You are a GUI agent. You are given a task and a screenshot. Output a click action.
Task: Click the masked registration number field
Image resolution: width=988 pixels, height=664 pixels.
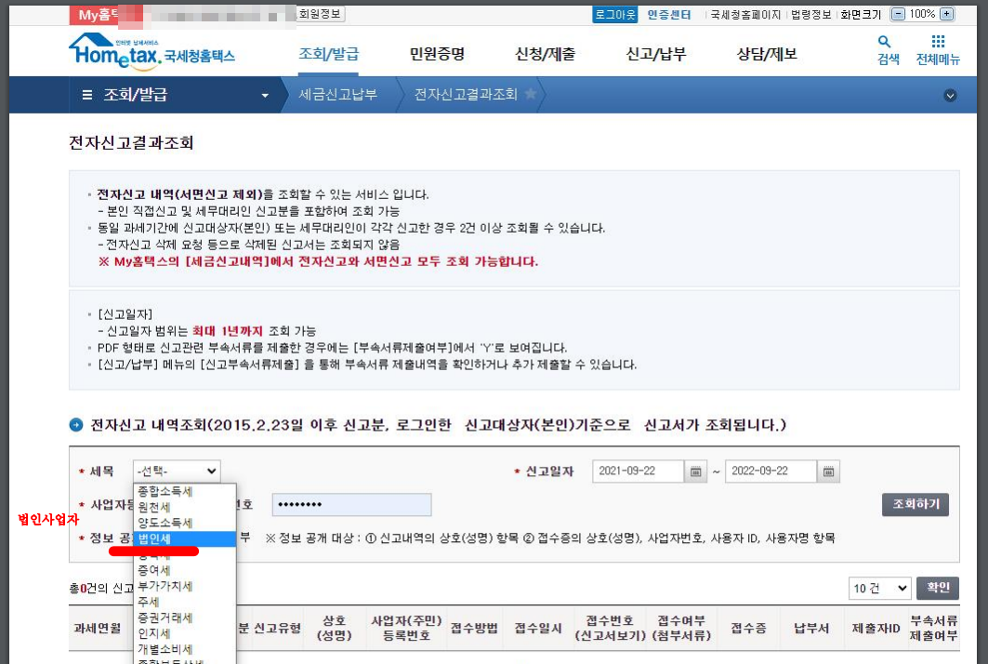click(x=351, y=504)
